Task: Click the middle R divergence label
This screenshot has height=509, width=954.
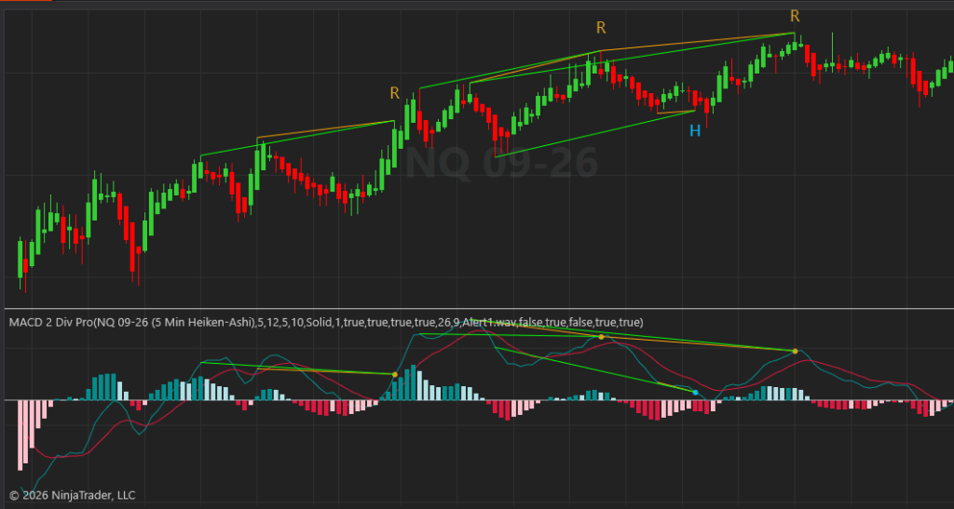Action: coord(601,27)
